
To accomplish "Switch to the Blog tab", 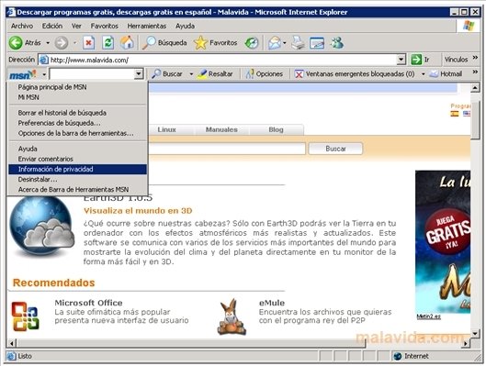I will [276, 129].
